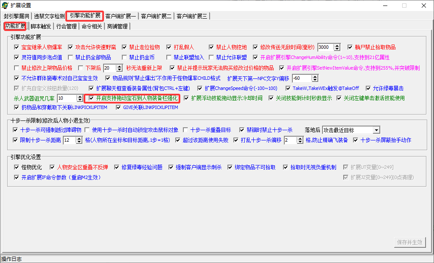
Task: Decrease the 下架后 seconds spinner value
Action: pos(119,70)
